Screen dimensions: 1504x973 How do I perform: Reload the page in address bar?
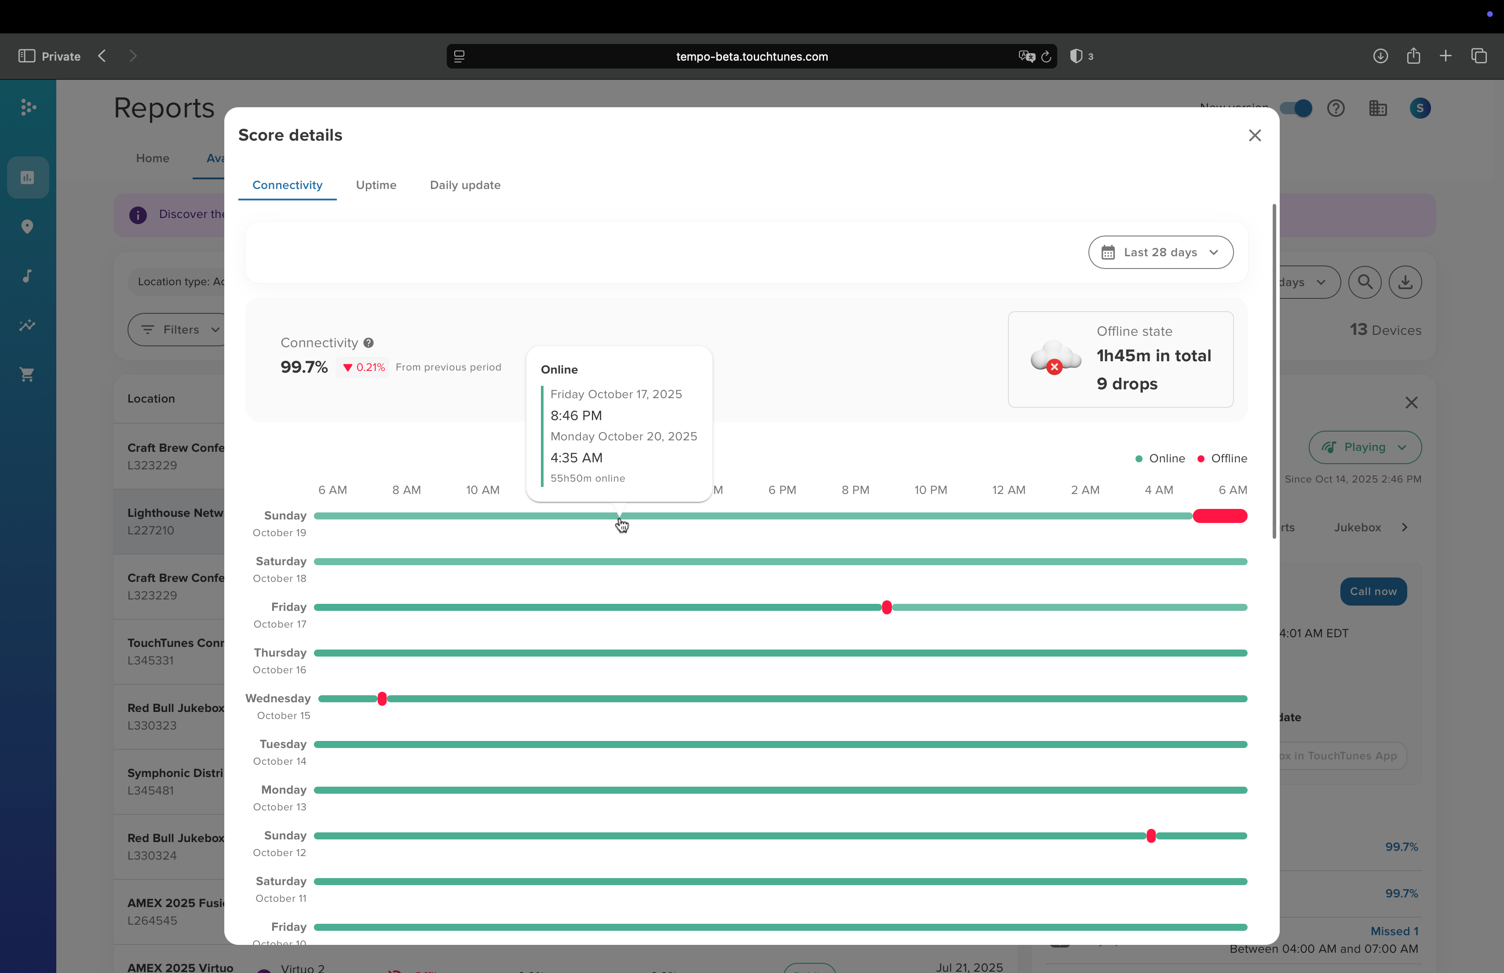1046,57
